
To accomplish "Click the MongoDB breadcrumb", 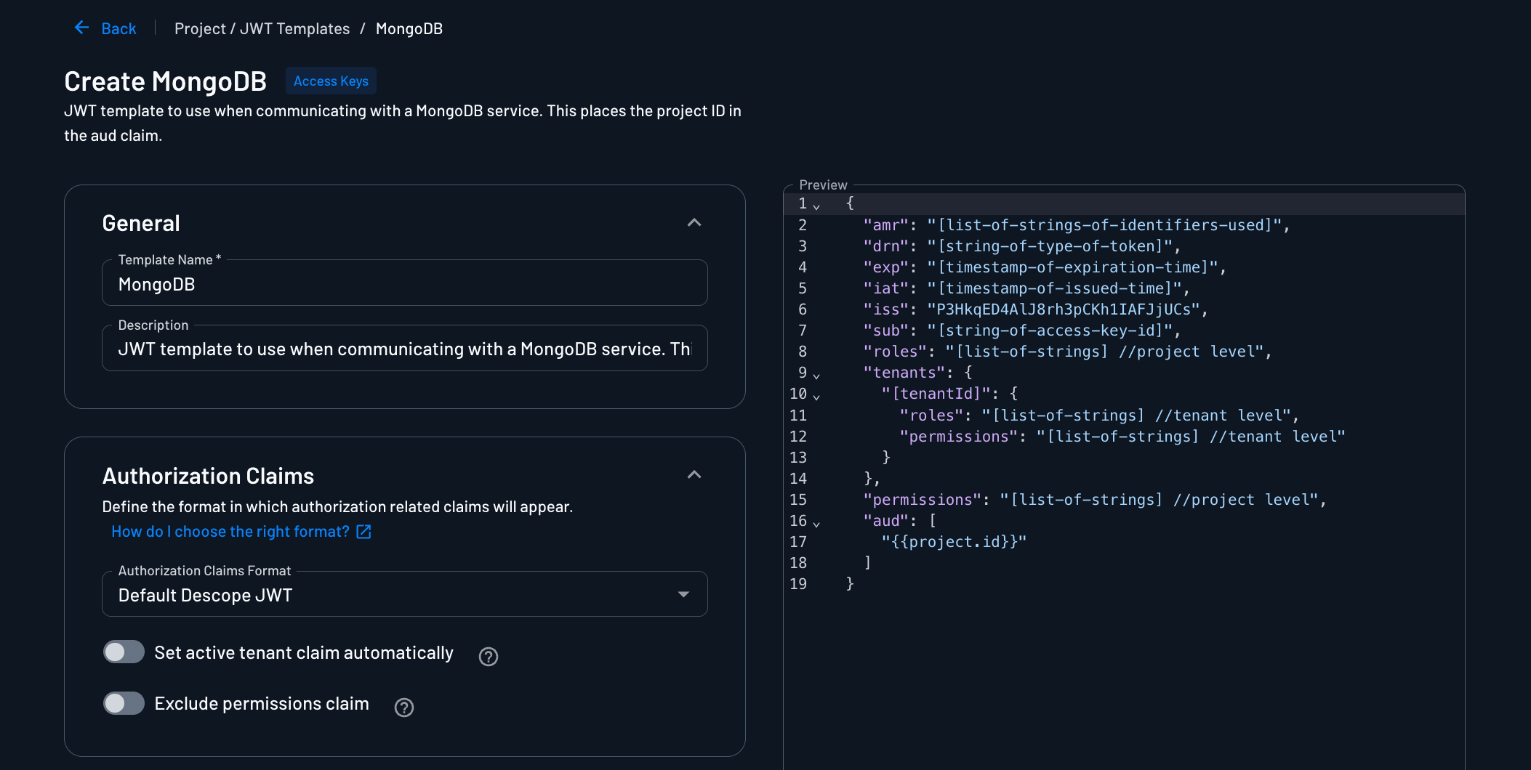I will click(x=409, y=28).
